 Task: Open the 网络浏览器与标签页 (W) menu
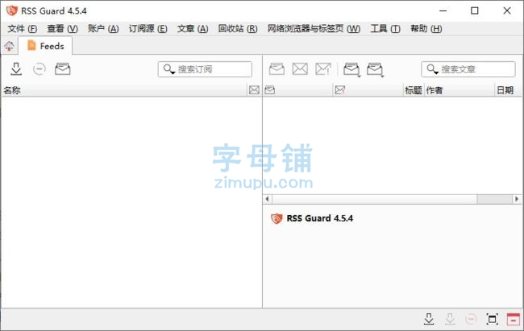pos(314,29)
